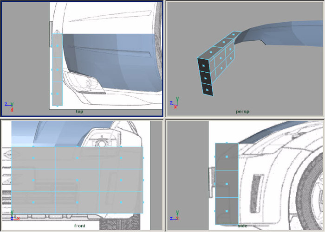Select the top face dot in side view
Image resolution: width=325 pixels, height=232 pixels.
227,157
